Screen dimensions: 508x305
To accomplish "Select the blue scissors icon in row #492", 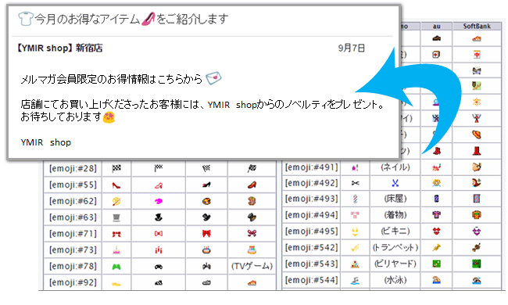I will tap(395, 183).
